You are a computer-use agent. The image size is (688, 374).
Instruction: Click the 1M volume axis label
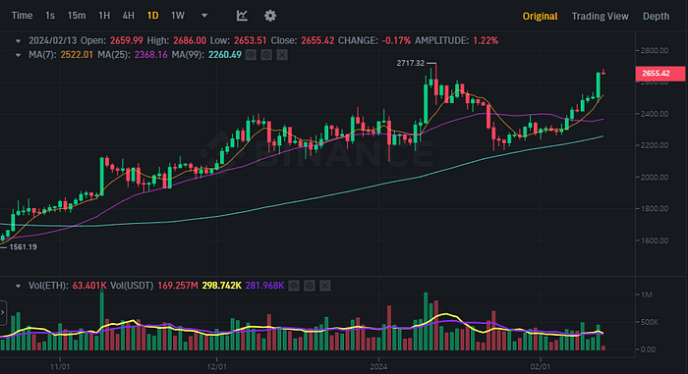tap(647, 294)
